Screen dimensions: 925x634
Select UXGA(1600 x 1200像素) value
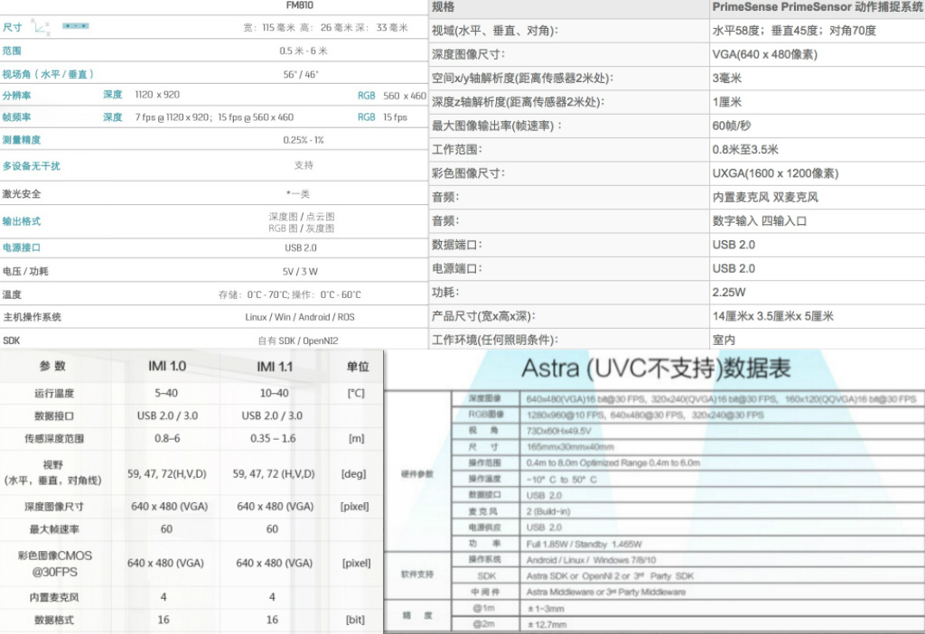(x=775, y=173)
